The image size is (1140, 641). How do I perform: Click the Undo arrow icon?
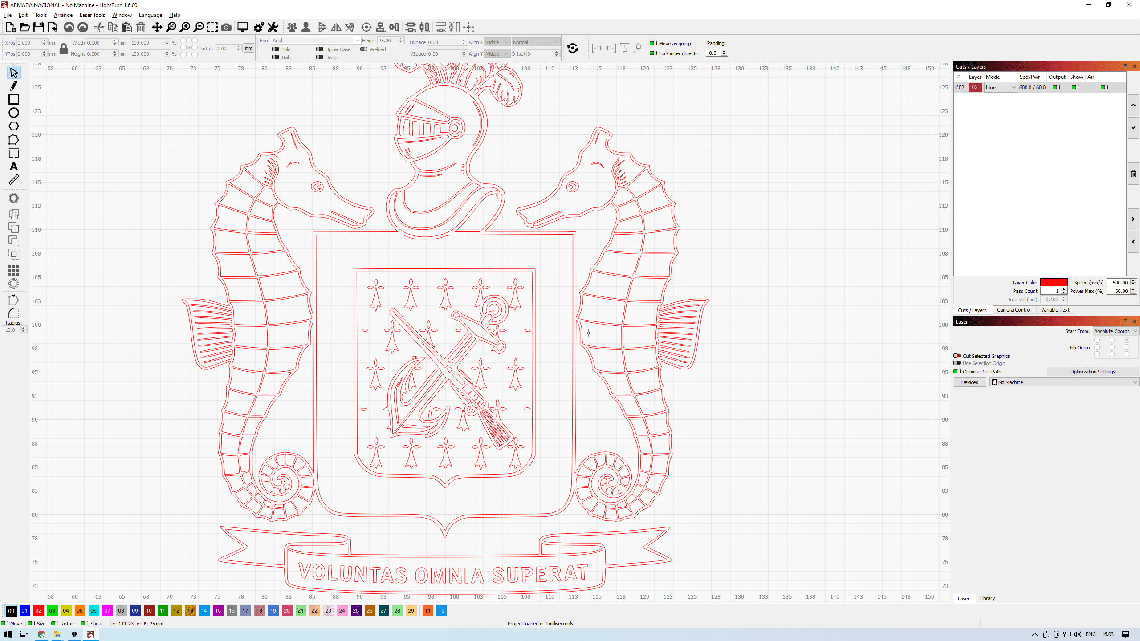pos(69,28)
